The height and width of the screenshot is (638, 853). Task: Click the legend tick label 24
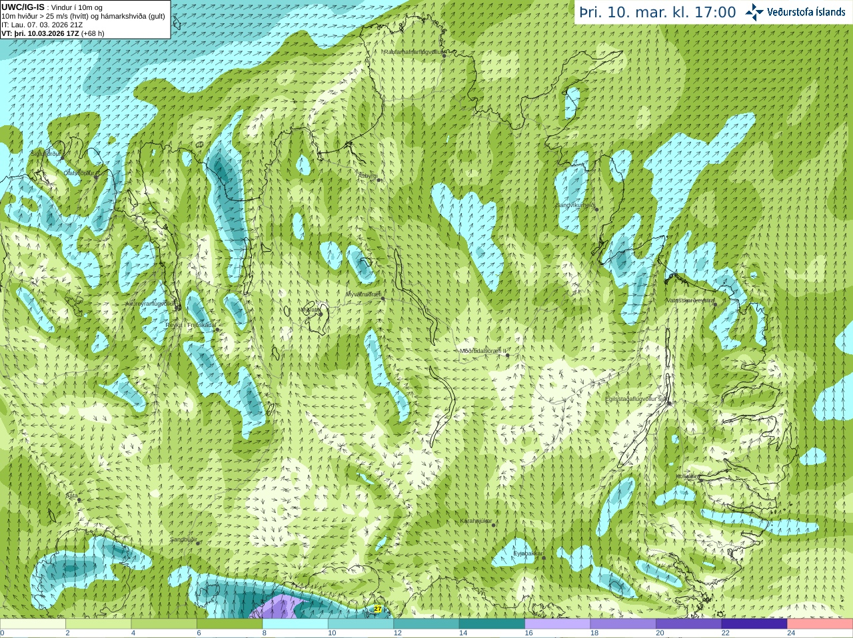coord(791,633)
